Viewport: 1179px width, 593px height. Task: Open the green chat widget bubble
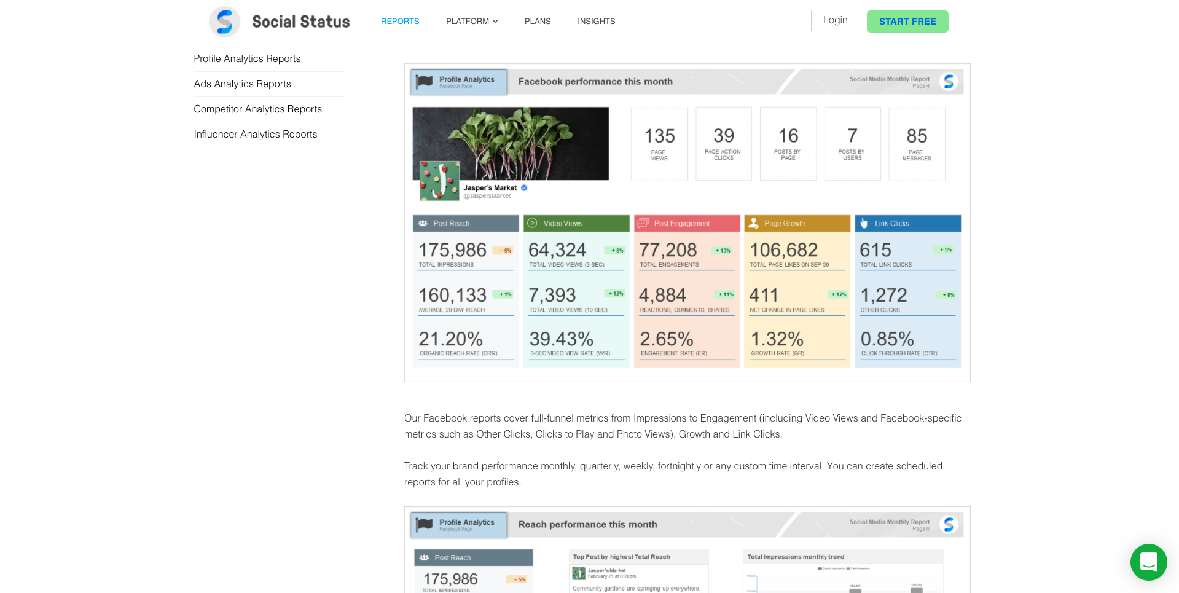click(1148, 562)
